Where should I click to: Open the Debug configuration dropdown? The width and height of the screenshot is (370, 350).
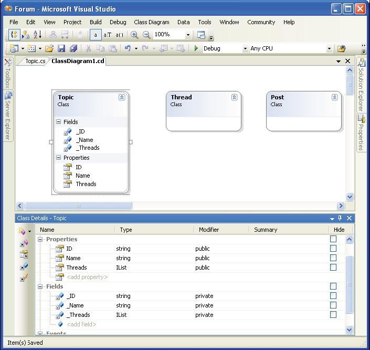245,48
